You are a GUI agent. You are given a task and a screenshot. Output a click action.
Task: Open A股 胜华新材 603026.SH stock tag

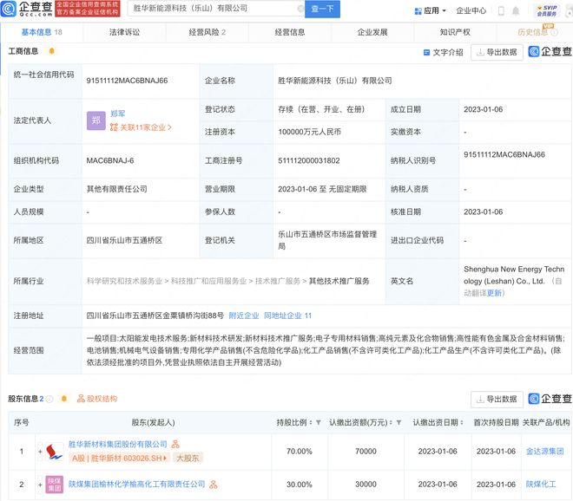[120, 458]
